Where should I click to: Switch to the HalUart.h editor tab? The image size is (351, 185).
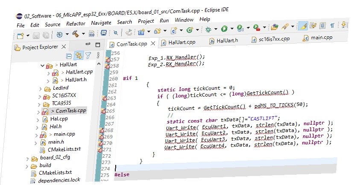[x=223, y=41]
